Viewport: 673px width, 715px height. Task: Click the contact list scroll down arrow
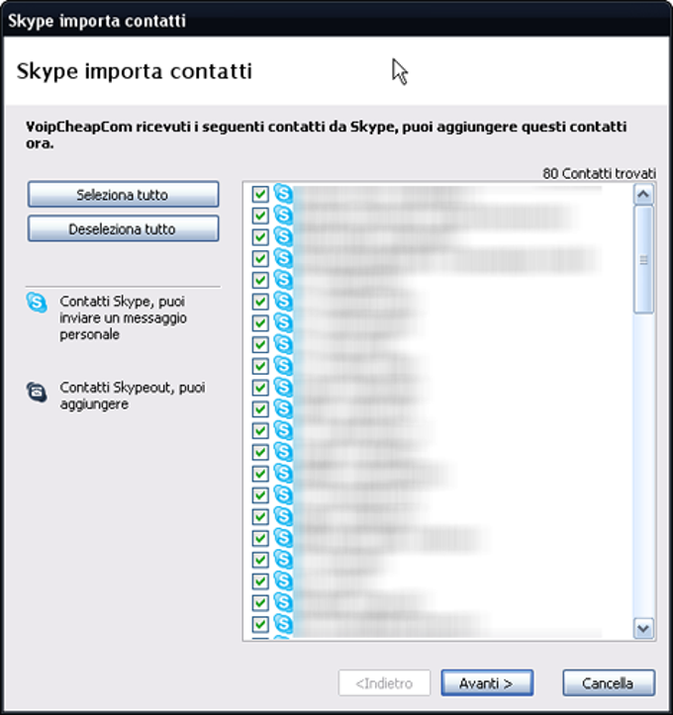tap(643, 628)
